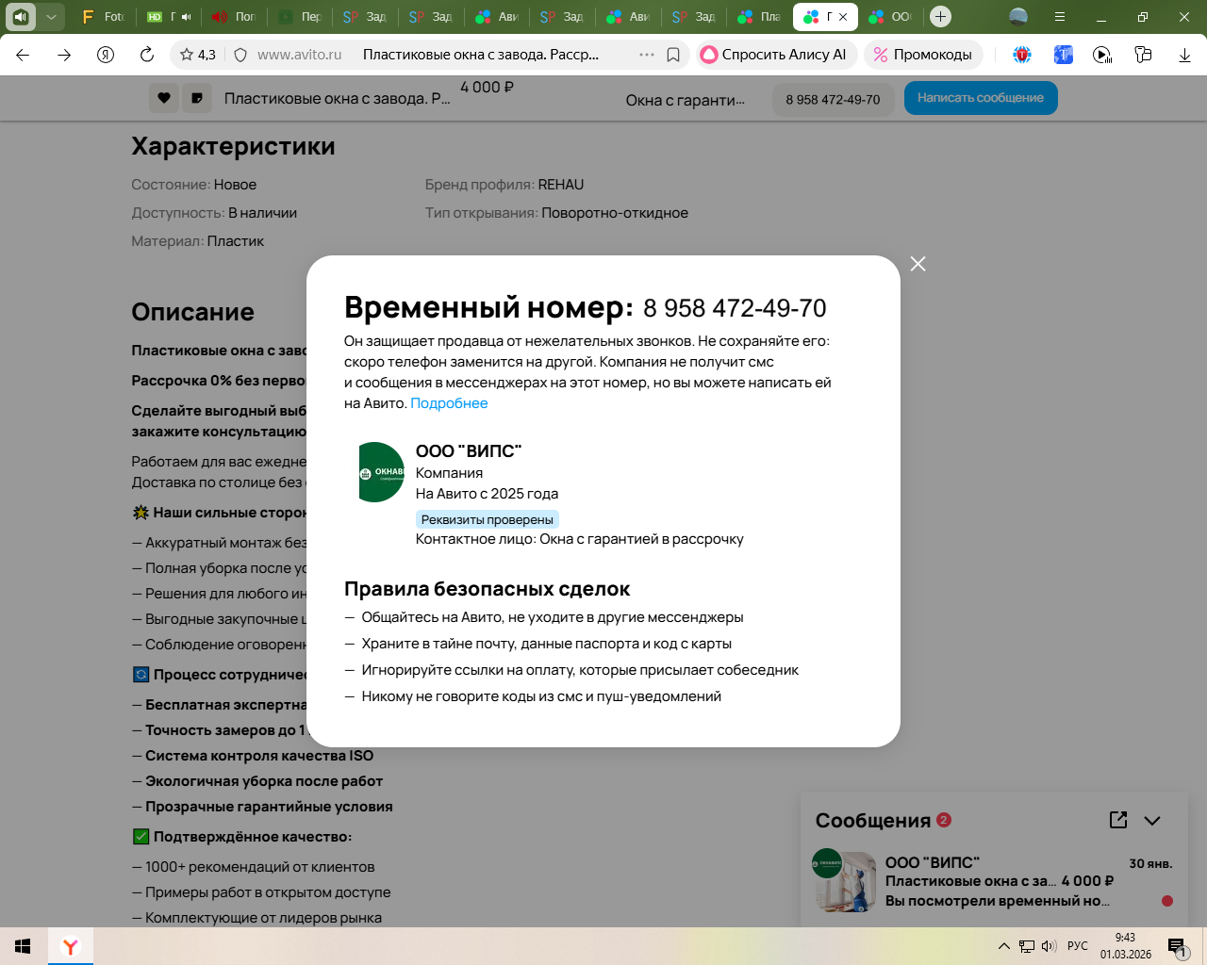Open the volume tray icon
The height and width of the screenshot is (965, 1207).
pos(1049,946)
